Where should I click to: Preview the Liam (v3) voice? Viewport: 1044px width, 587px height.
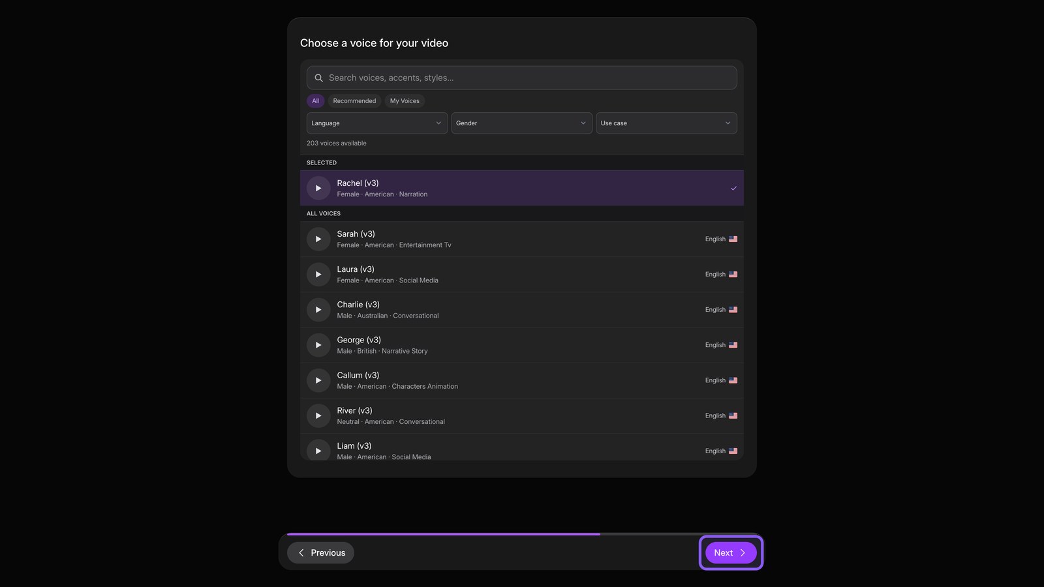point(318,450)
